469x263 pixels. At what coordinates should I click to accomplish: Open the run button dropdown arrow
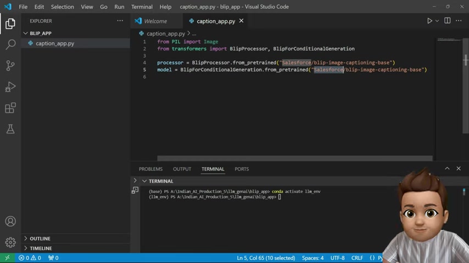pyautogui.click(x=437, y=21)
